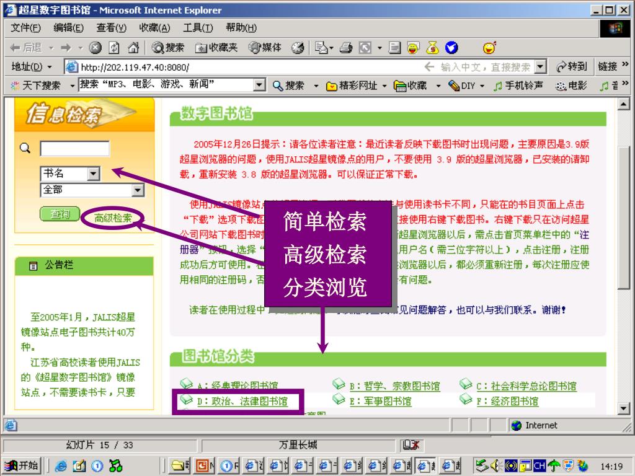Open the DIY dropdown arrow
The image size is (635, 476).
coord(482,86)
